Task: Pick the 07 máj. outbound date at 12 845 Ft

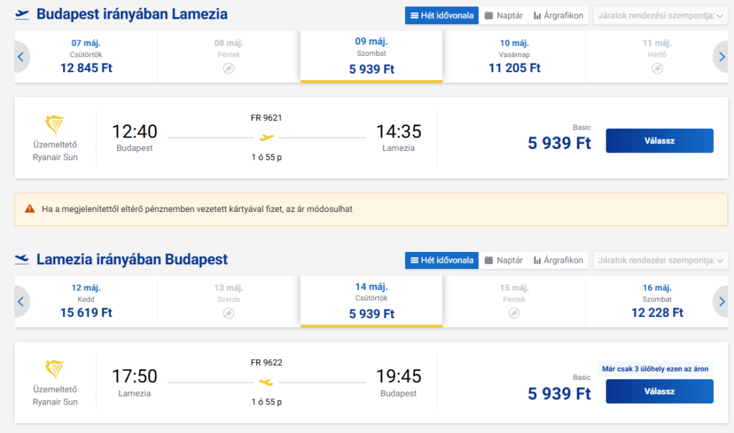Action: click(86, 57)
